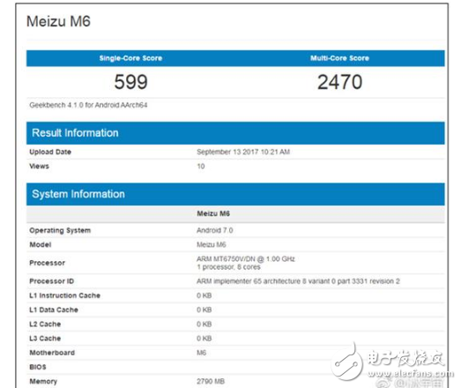Select the Multi-Core Score header
Viewport: 461px width, 388px height.
point(340,58)
